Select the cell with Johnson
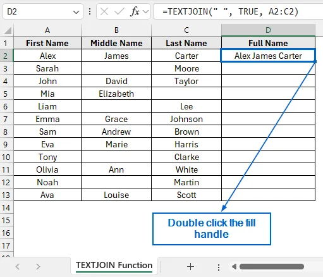This screenshot has height=277, width=323. pyautogui.click(x=186, y=119)
